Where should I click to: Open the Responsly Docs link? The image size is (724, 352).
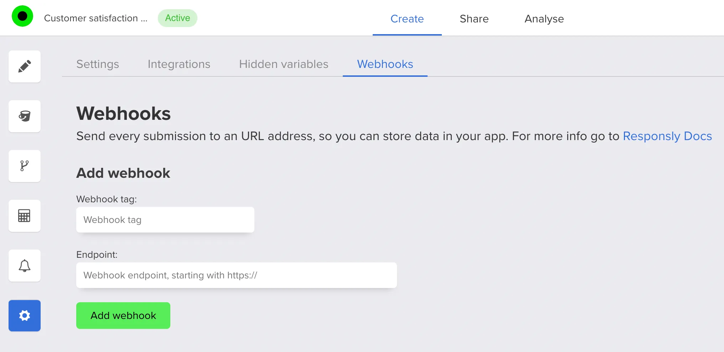[x=667, y=136]
